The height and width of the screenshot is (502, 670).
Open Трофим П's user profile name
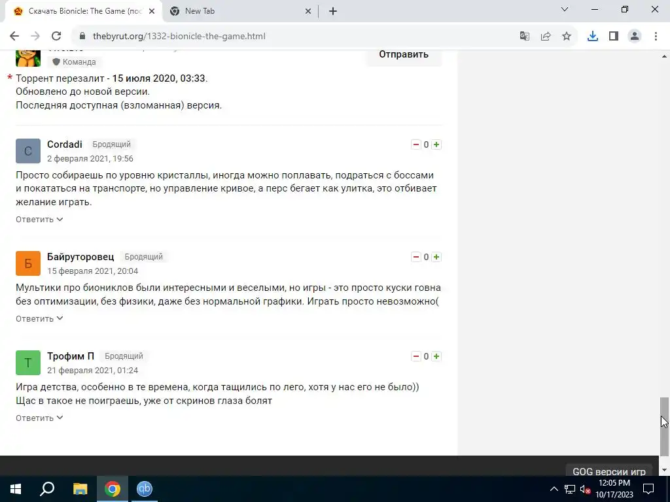[71, 356]
